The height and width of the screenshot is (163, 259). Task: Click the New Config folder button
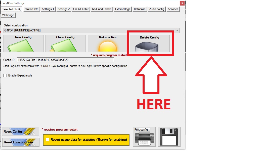coord(23,44)
